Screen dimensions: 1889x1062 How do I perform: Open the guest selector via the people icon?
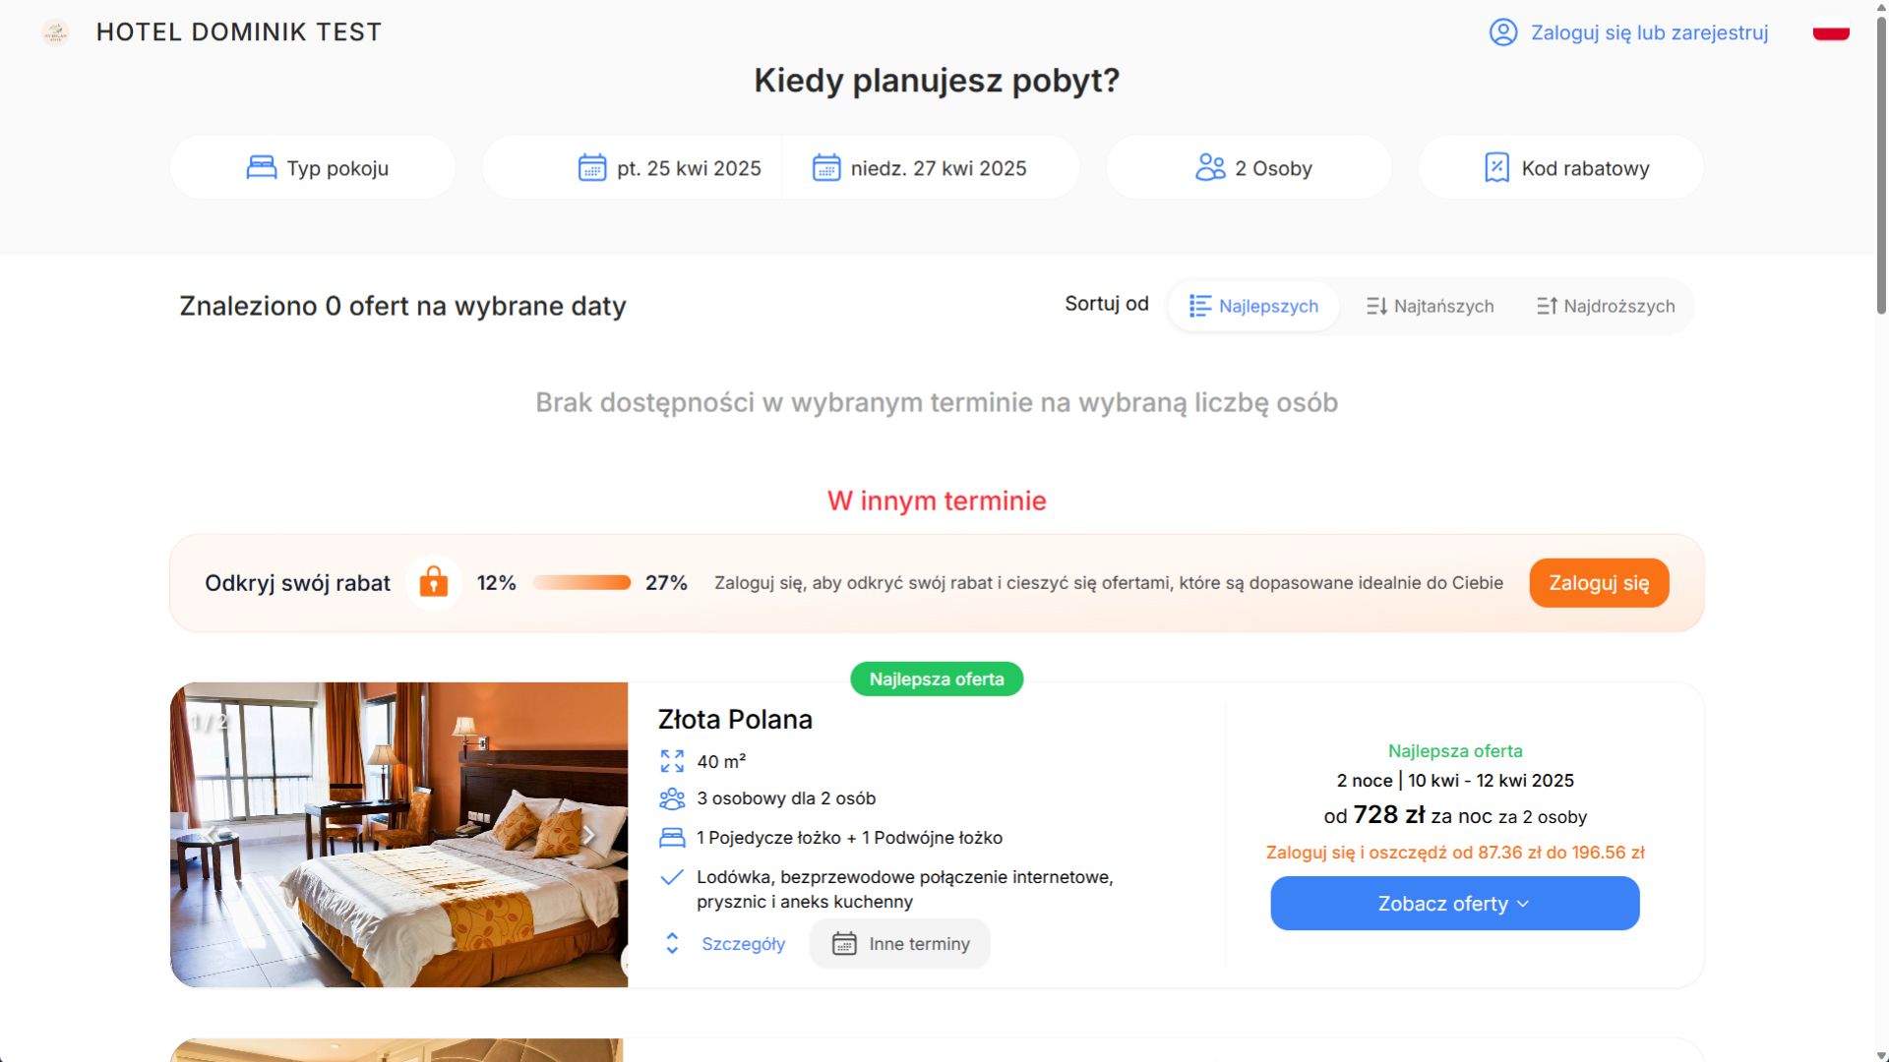(1209, 167)
